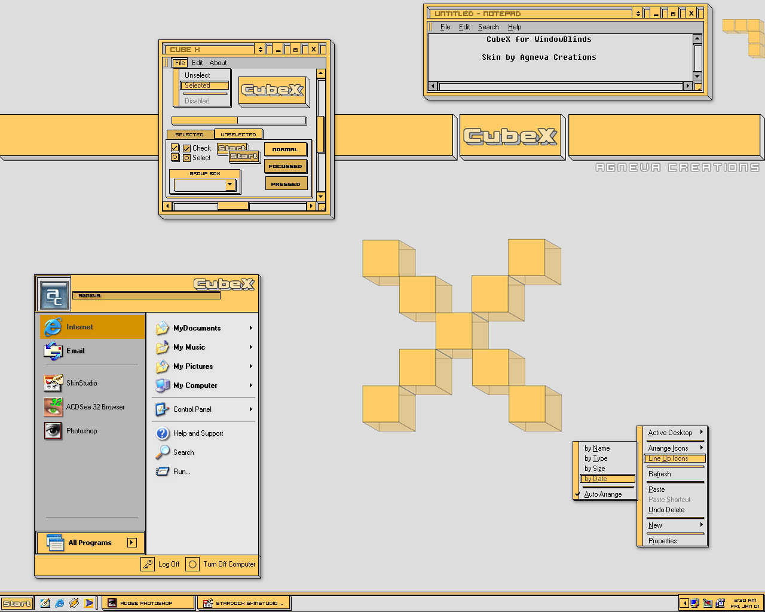The height and width of the screenshot is (612, 765).
Task: Expand MyDocuments submenu arrow
Action: (251, 328)
